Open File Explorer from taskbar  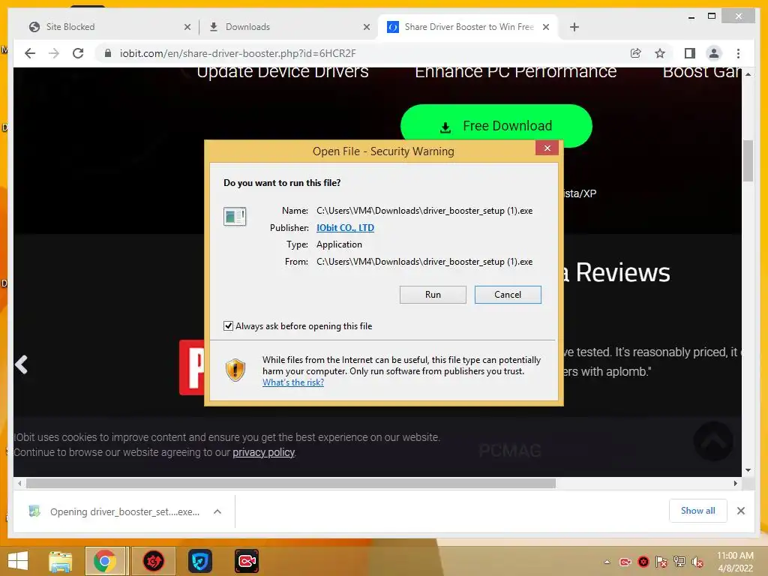click(x=61, y=561)
